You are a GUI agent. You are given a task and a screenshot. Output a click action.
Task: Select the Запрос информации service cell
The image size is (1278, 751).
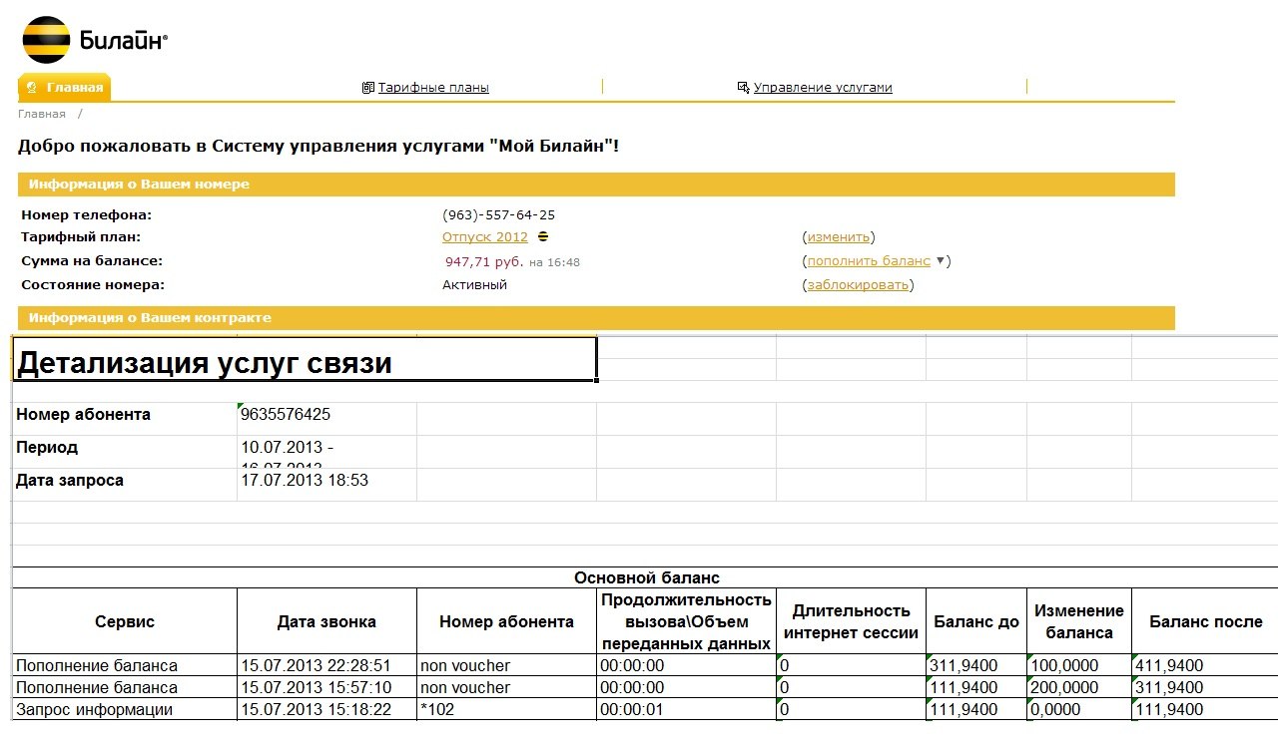pos(125,709)
